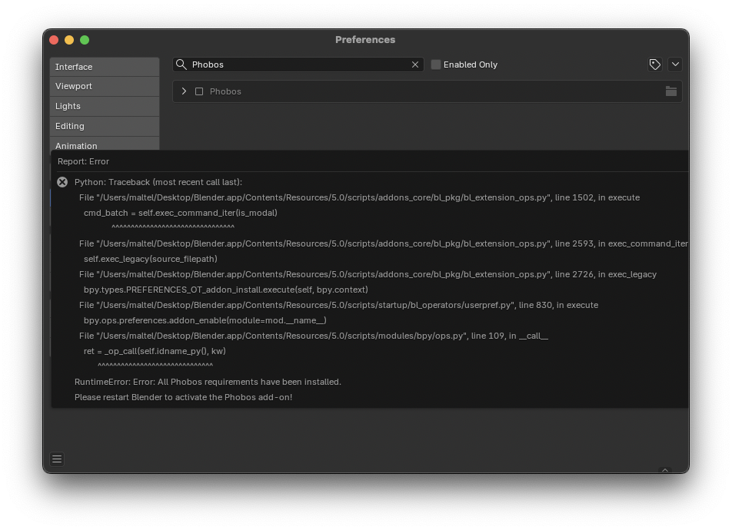
Task: Switch to the Viewport preferences tab
Action: (x=105, y=86)
